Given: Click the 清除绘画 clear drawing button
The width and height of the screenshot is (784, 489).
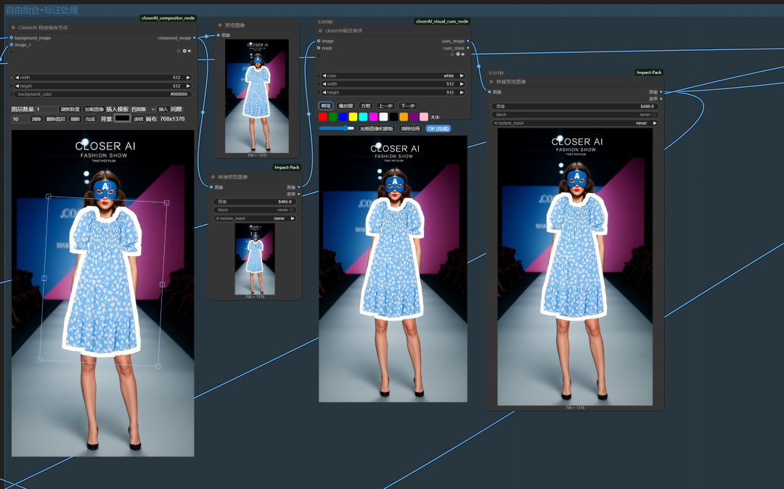Looking at the screenshot, I should 410,129.
